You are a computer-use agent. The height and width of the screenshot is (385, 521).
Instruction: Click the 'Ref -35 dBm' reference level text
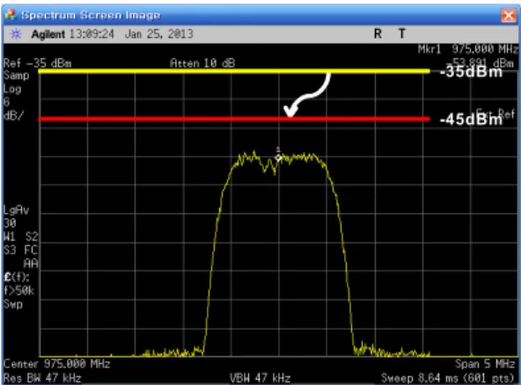pos(37,63)
